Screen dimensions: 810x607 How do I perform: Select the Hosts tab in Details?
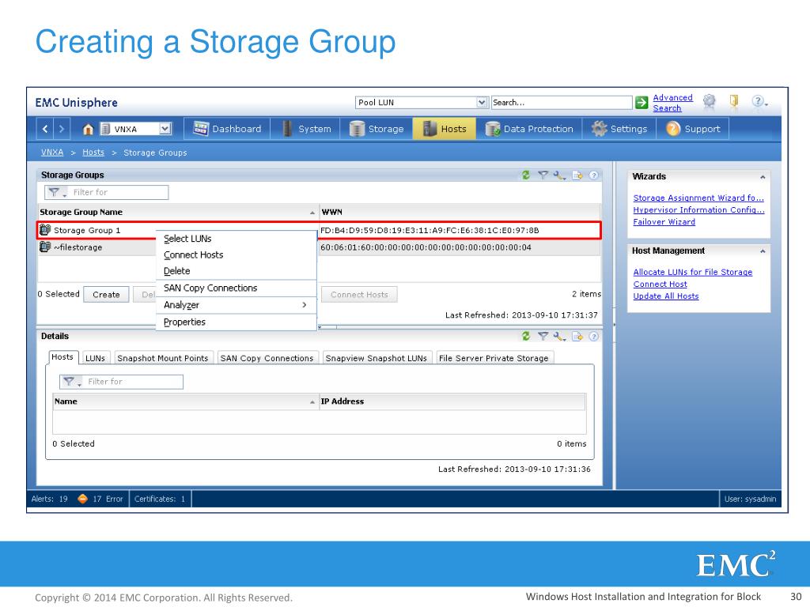click(x=62, y=357)
